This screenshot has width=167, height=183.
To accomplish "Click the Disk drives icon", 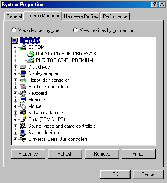I will click(23, 67).
